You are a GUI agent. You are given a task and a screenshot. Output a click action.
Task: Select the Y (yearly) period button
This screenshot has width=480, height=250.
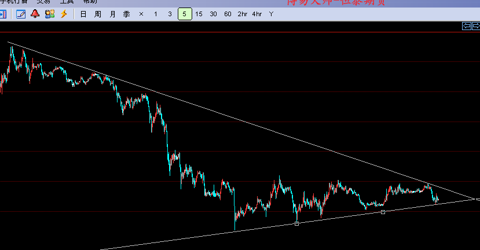pos(271,13)
